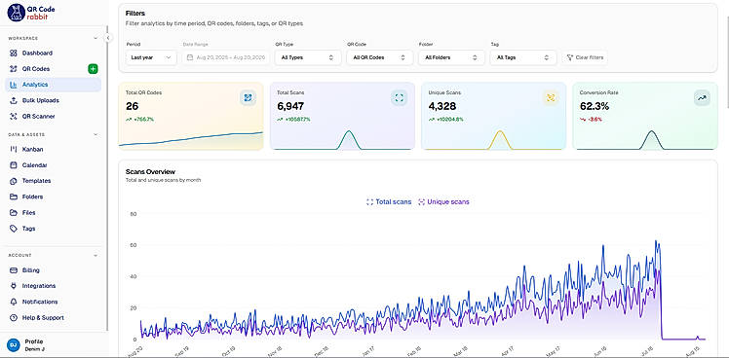Click the Integrations plug icon
This screenshot has height=358, width=729.
click(x=13, y=286)
